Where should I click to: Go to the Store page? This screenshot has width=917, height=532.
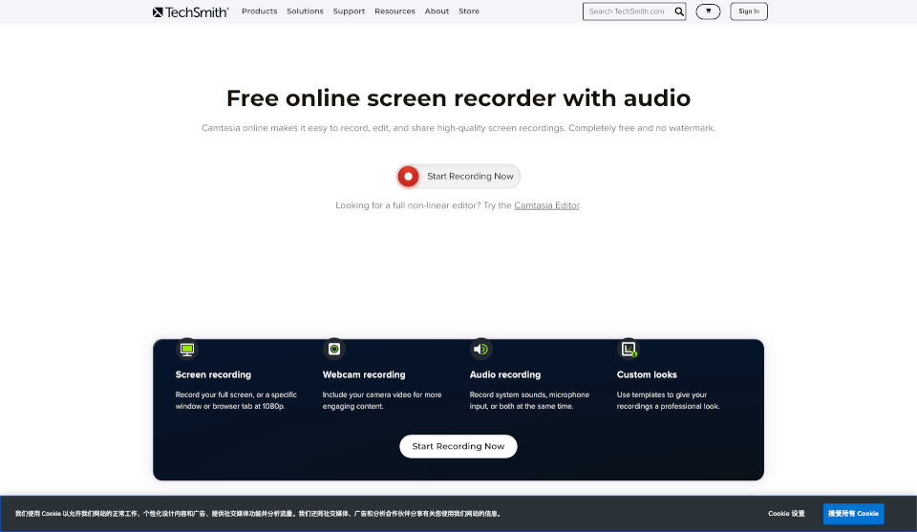point(468,11)
